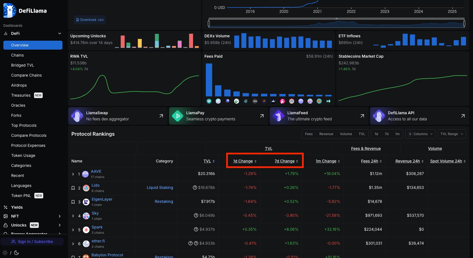Click the EigenLayer protocol icon

[86, 202]
